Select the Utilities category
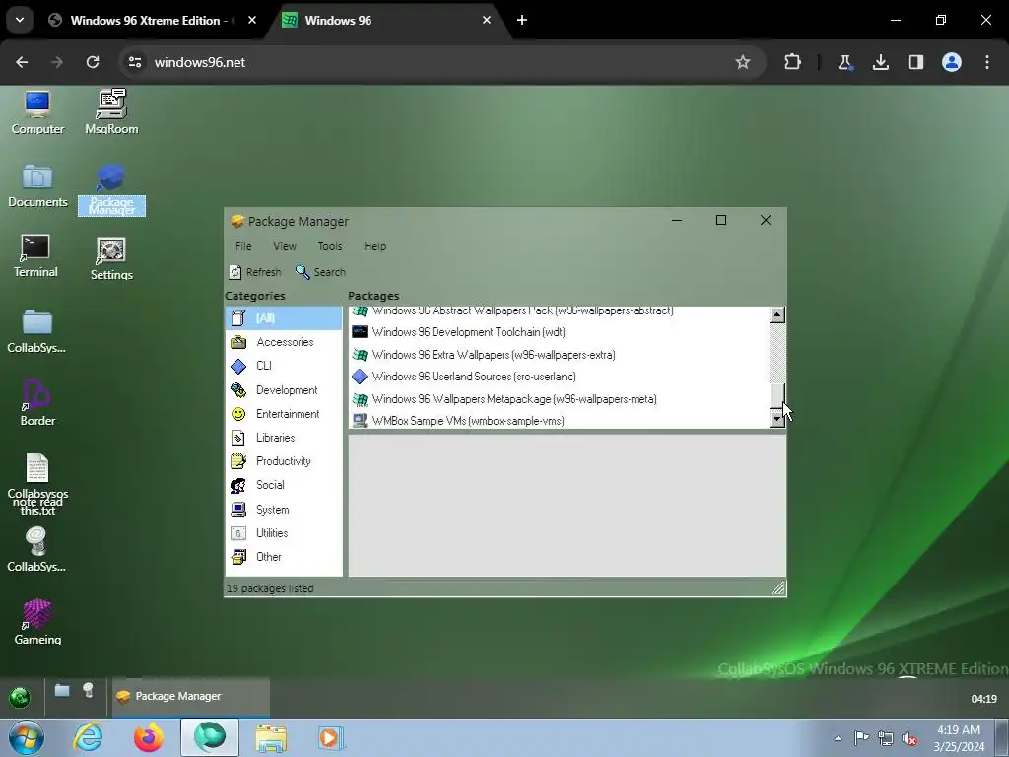Screen dimensions: 1009x757 pyautogui.click(x=283, y=533)
